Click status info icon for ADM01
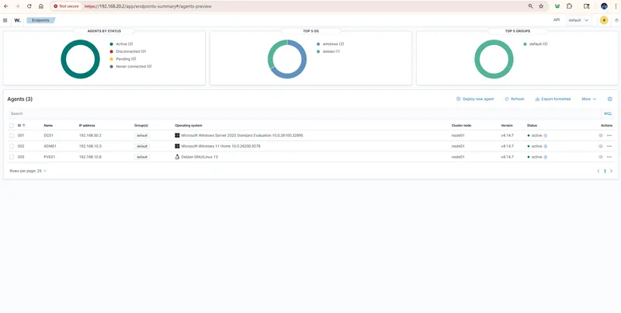Viewport: 621px width, 313px height. coord(546,146)
